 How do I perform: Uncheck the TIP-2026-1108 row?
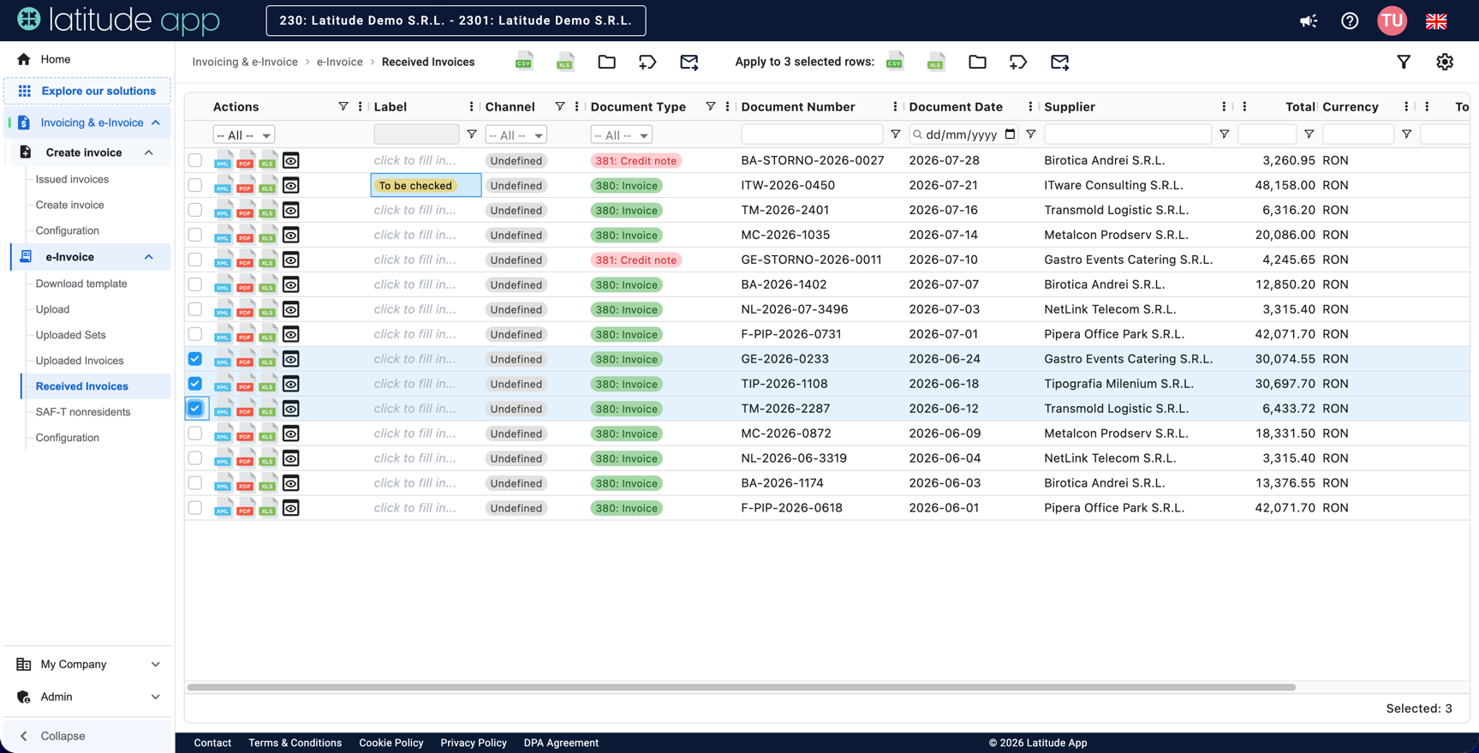pyautogui.click(x=195, y=384)
